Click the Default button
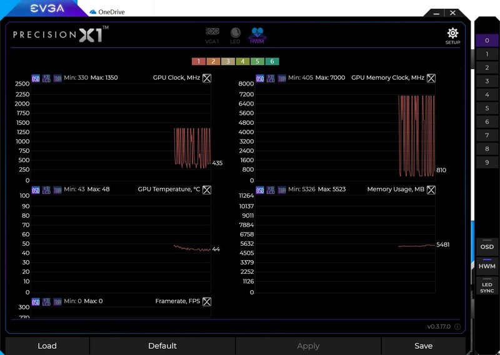 coord(162,346)
